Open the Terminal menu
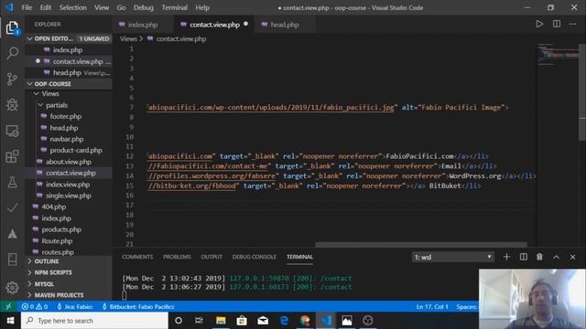Image resolution: width=586 pixels, height=329 pixels. (175, 7)
